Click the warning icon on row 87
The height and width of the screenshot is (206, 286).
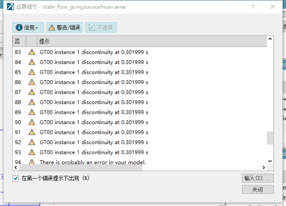click(x=31, y=92)
